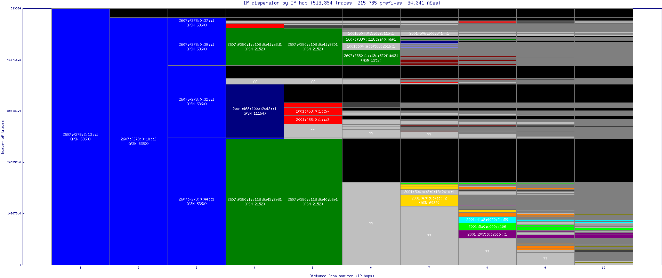Select the 2607:f380:1::13c:620f:b031 block
This screenshot has height=278, width=662.
(371, 58)
